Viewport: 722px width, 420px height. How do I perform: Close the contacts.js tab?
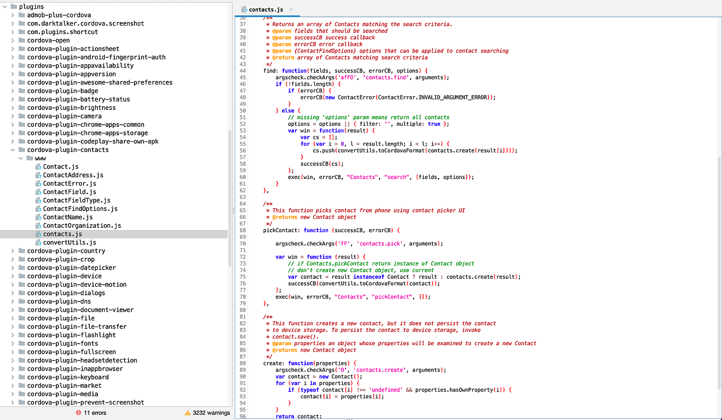tap(290, 9)
